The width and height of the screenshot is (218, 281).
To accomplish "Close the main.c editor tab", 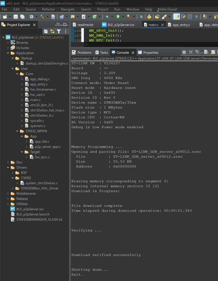I will coord(163,25).
